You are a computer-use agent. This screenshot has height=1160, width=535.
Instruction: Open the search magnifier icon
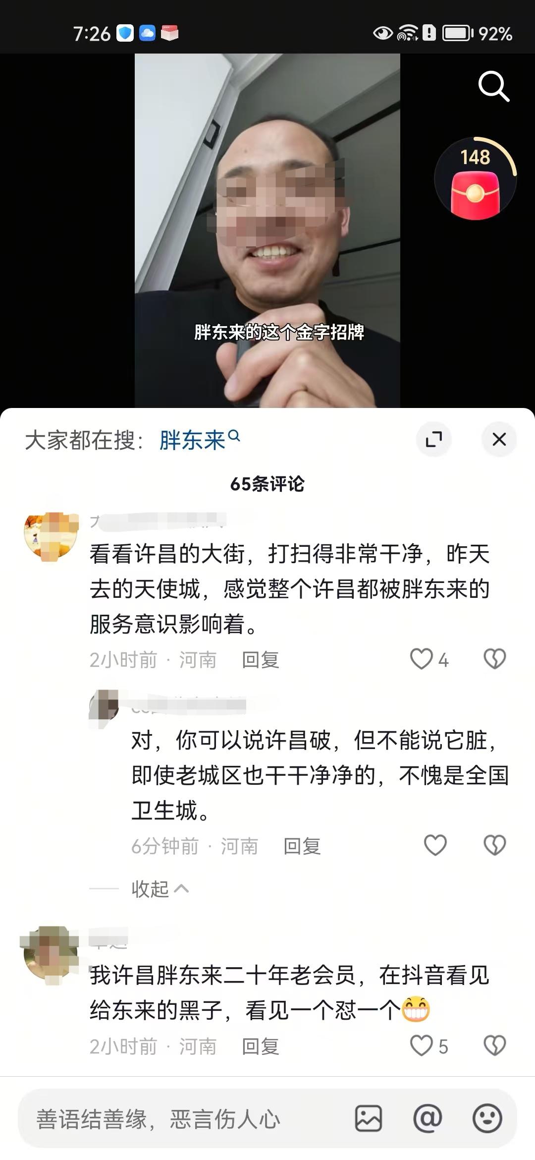coord(493,87)
